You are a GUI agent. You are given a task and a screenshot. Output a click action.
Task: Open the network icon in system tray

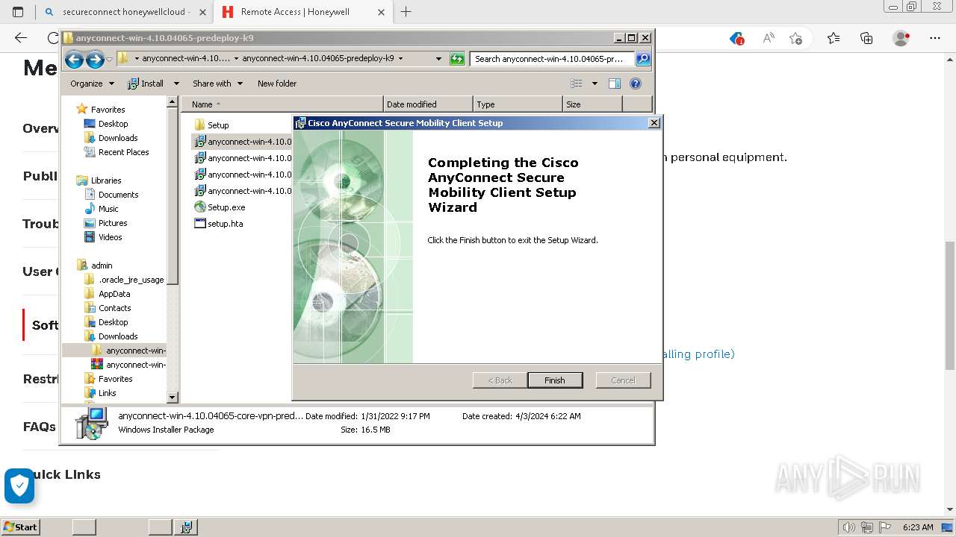pos(867,527)
